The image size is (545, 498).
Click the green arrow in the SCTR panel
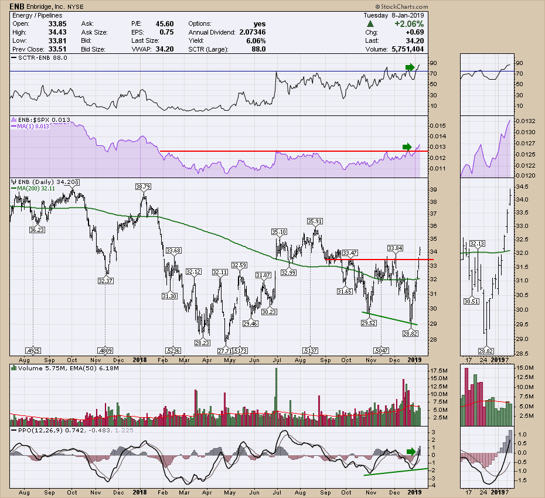(410, 67)
